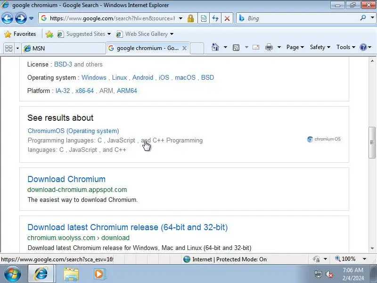377x283 pixels.
Task: Open the Tools menu
Action: [x=346, y=47]
